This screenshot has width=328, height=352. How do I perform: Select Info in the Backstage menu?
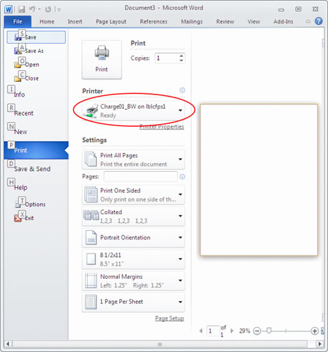click(36, 95)
